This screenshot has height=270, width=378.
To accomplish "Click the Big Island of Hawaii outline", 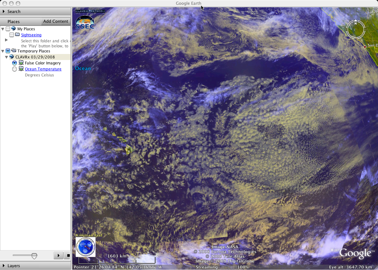I will [129, 149].
